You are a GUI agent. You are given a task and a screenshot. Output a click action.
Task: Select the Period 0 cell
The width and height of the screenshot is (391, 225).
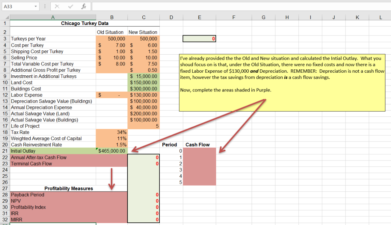point(171,151)
